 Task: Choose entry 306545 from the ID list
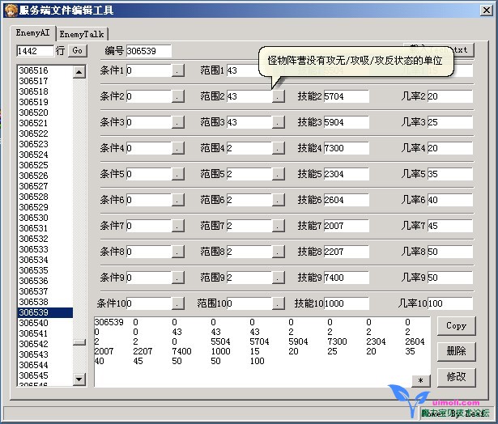pyautogui.click(x=34, y=375)
